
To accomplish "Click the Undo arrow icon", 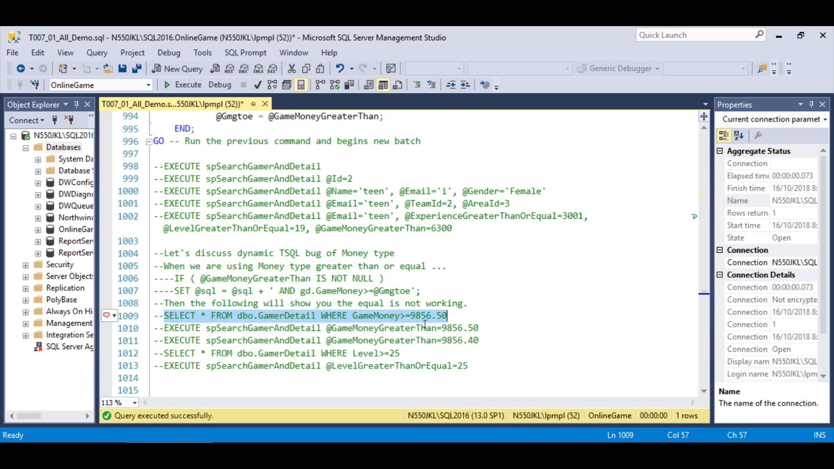I will coord(340,69).
